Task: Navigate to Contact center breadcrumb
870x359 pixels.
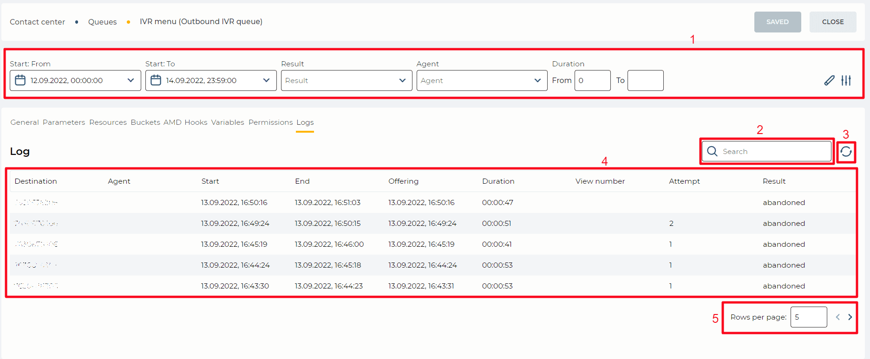Action: click(x=38, y=22)
